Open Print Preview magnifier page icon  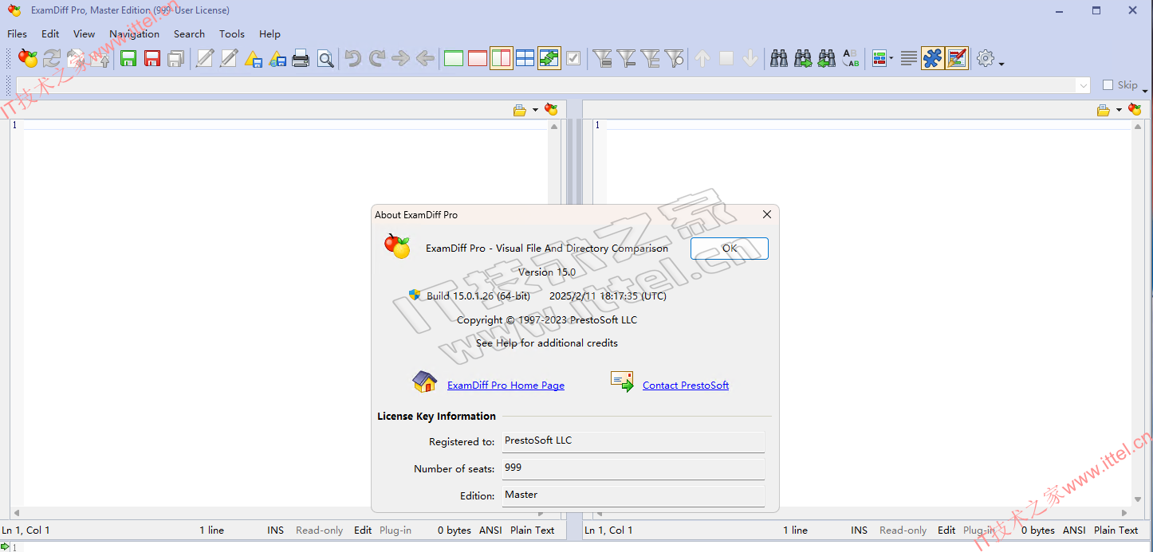[325, 58]
